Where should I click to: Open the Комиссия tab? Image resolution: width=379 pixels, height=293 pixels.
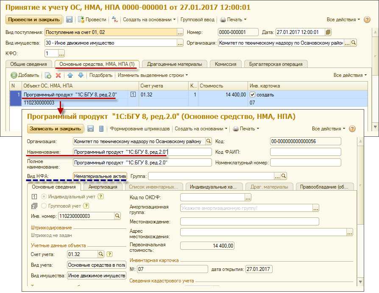pos(226,64)
